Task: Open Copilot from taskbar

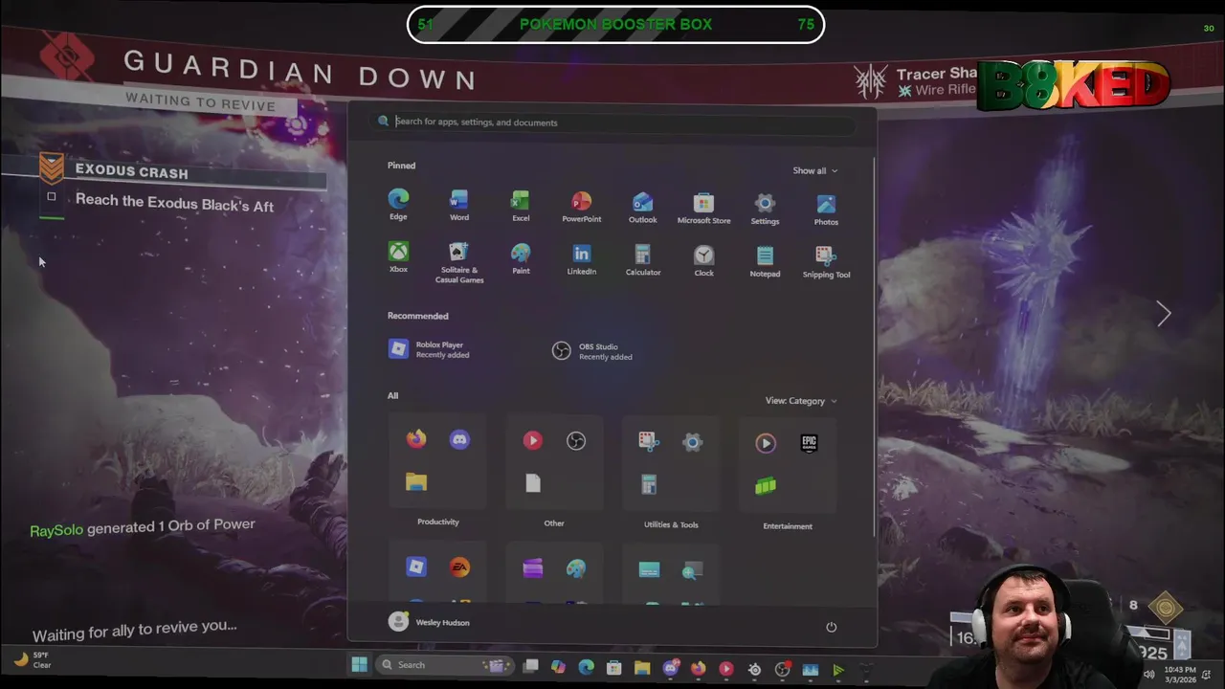Action: 558,667
